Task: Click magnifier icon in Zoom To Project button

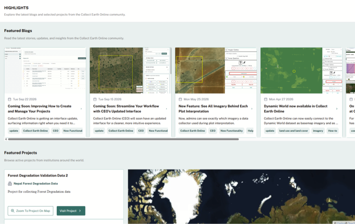Action: [x=13, y=211]
